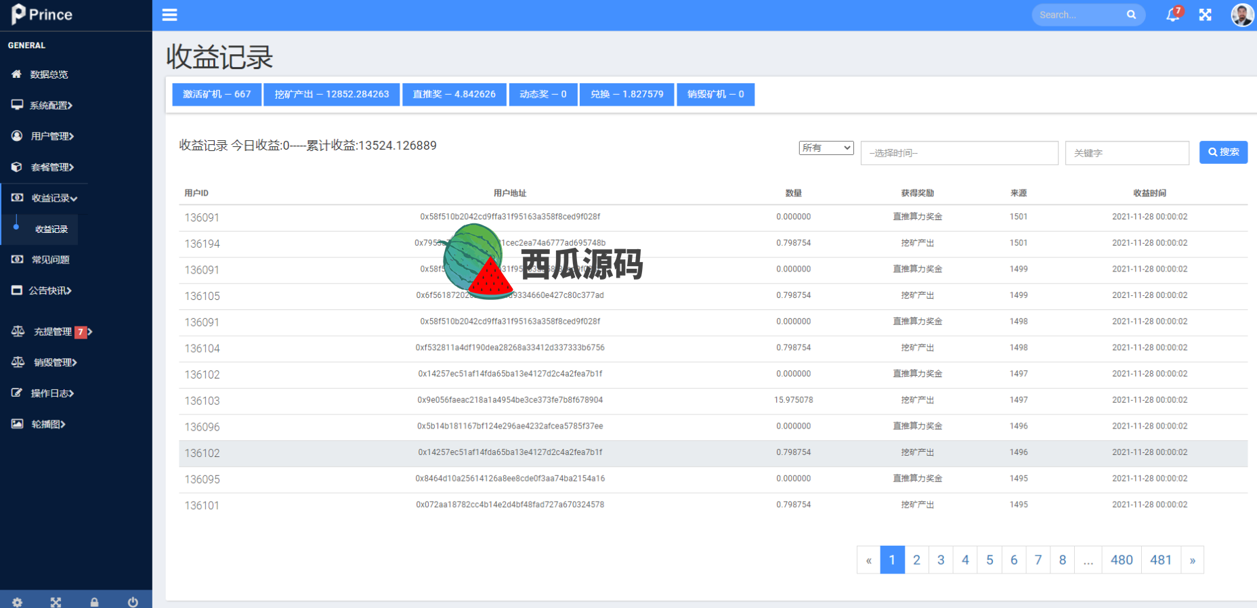Open 数据总览 in the sidebar
The width and height of the screenshot is (1257, 608).
pos(49,74)
